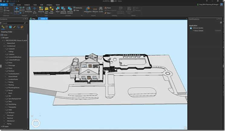The image size is (225, 131).
Task: Open the labeling More menu
Action: (x=108, y=13)
